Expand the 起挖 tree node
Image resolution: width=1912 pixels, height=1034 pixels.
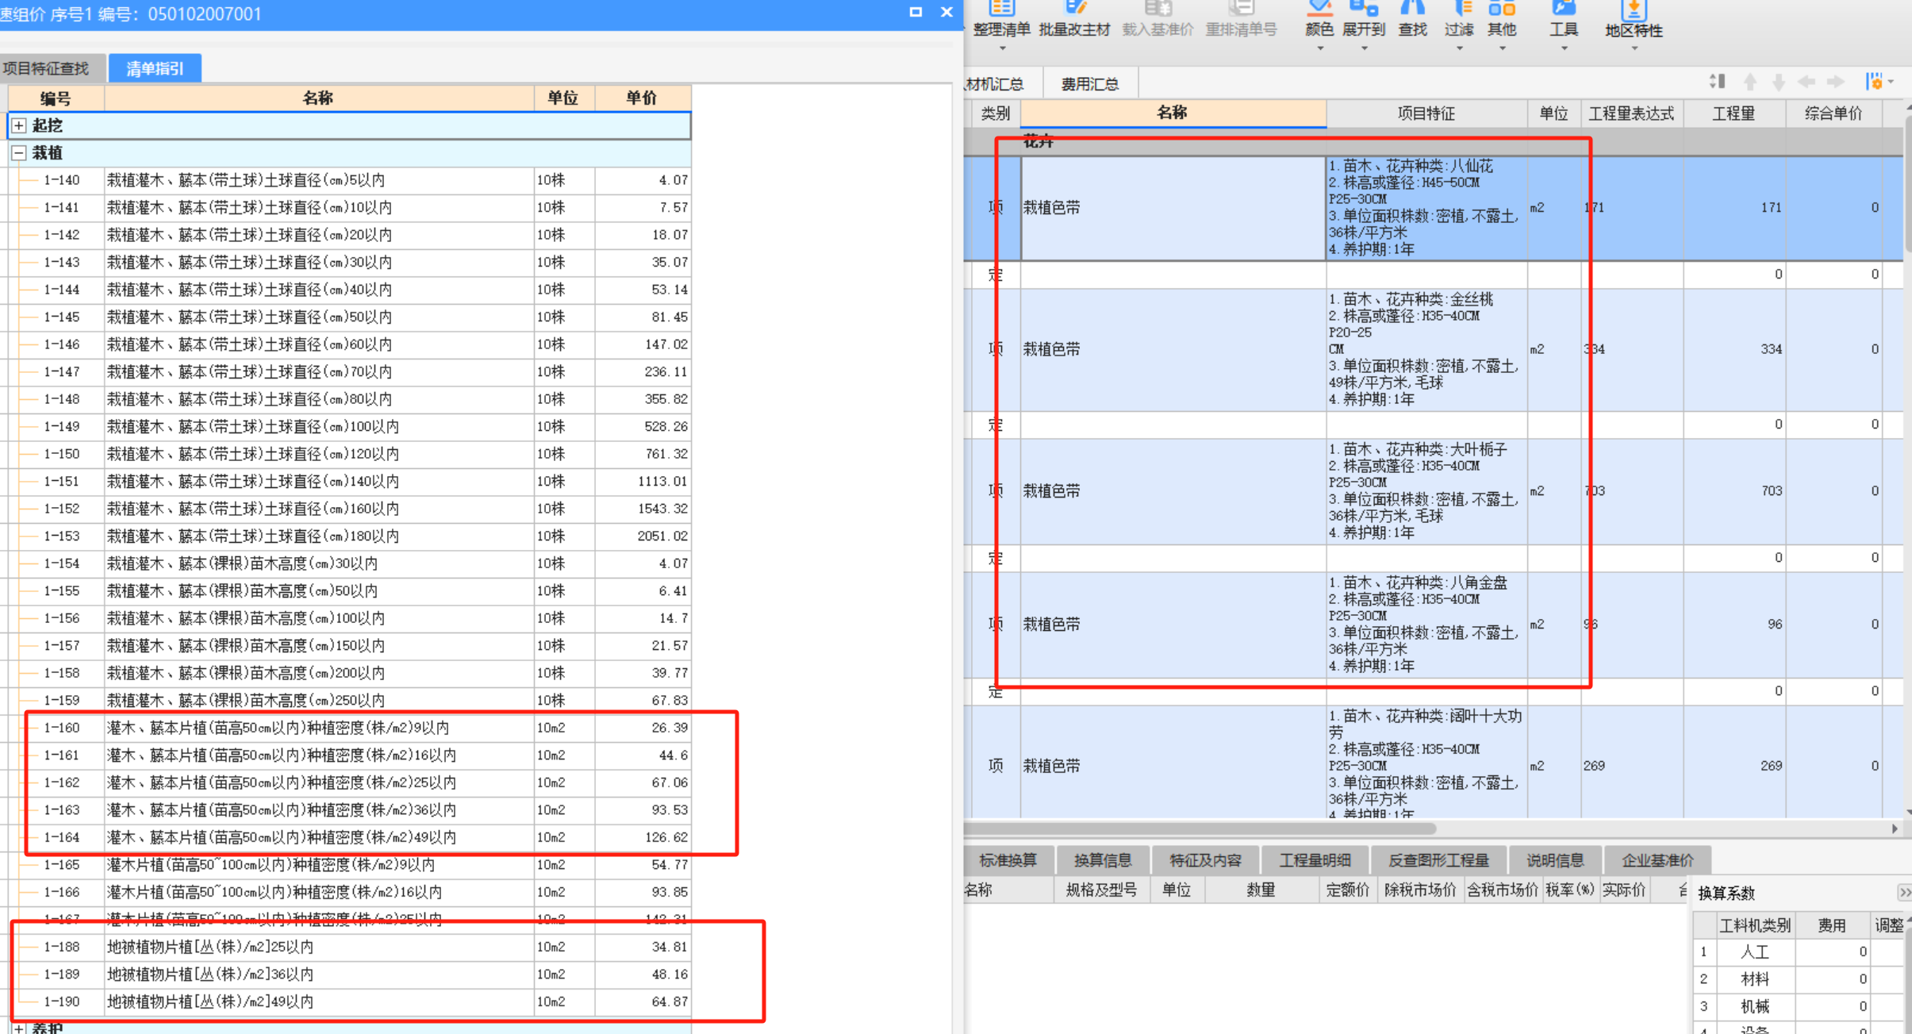click(19, 125)
